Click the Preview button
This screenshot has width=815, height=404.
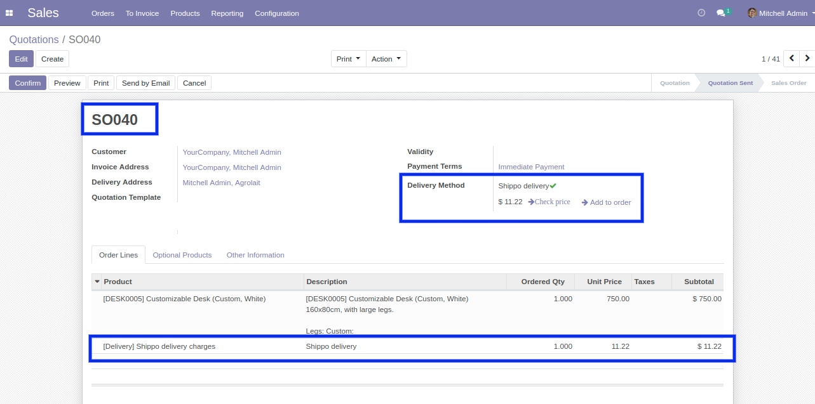pos(67,83)
